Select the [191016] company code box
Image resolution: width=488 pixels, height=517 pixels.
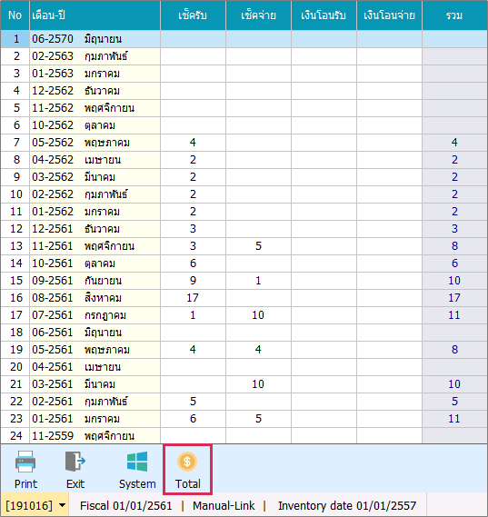point(35,505)
